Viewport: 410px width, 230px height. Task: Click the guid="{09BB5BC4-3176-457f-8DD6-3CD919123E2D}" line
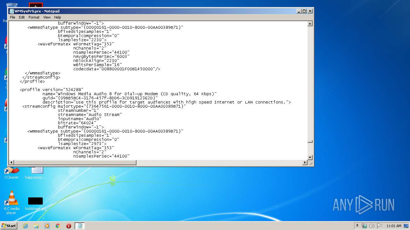100,98
